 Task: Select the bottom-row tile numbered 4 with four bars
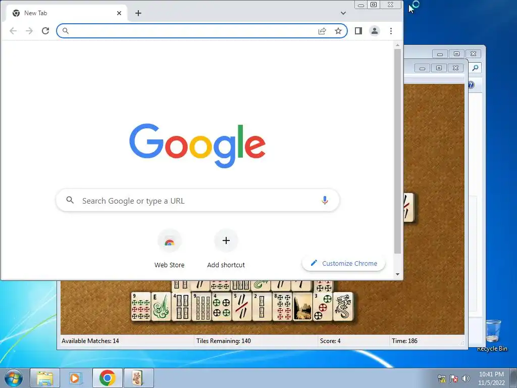coord(181,307)
